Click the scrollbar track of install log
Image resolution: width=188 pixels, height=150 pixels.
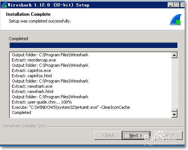click(x=174, y=83)
